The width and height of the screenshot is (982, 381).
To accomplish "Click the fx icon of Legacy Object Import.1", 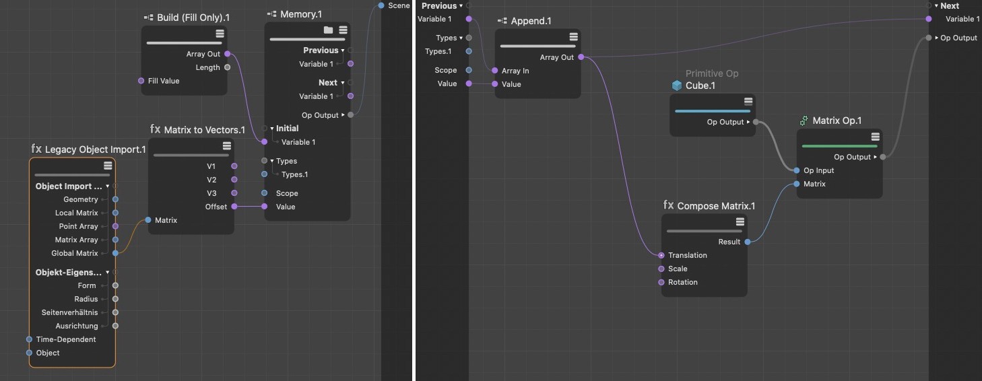I will click(x=36, y=149).
